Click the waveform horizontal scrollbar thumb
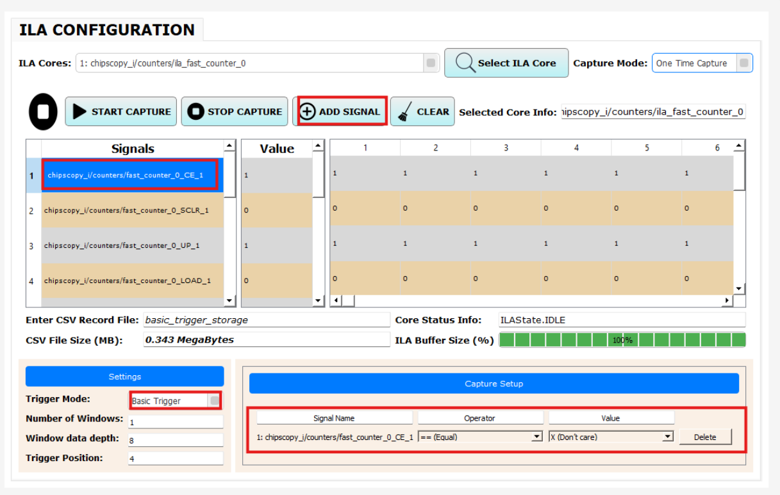This screenshot has width=780, height=495. click(x=348, y=300)
